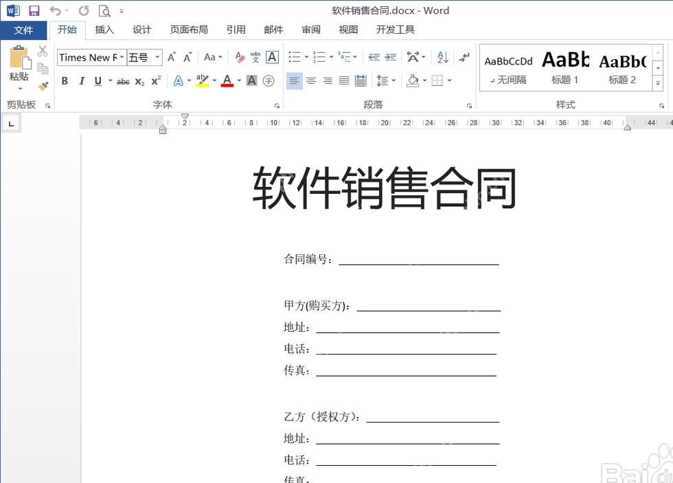
Task: Apply strikethrough formatting
Action: click(x=123, y=81)
